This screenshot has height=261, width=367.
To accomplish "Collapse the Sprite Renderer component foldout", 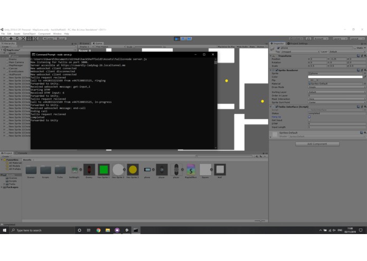I will [x=271, y=70].
